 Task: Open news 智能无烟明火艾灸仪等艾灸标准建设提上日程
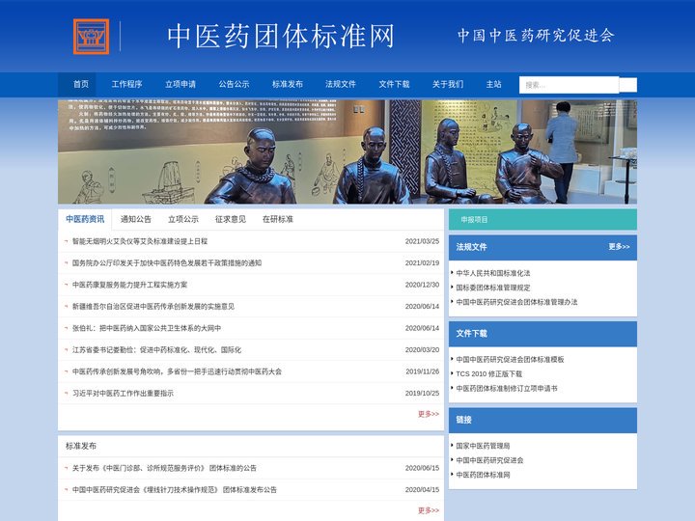tap(140, 241)
